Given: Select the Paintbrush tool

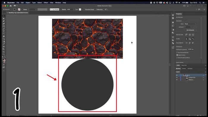Looking at the screenshot, I should (x=4, y=29).
